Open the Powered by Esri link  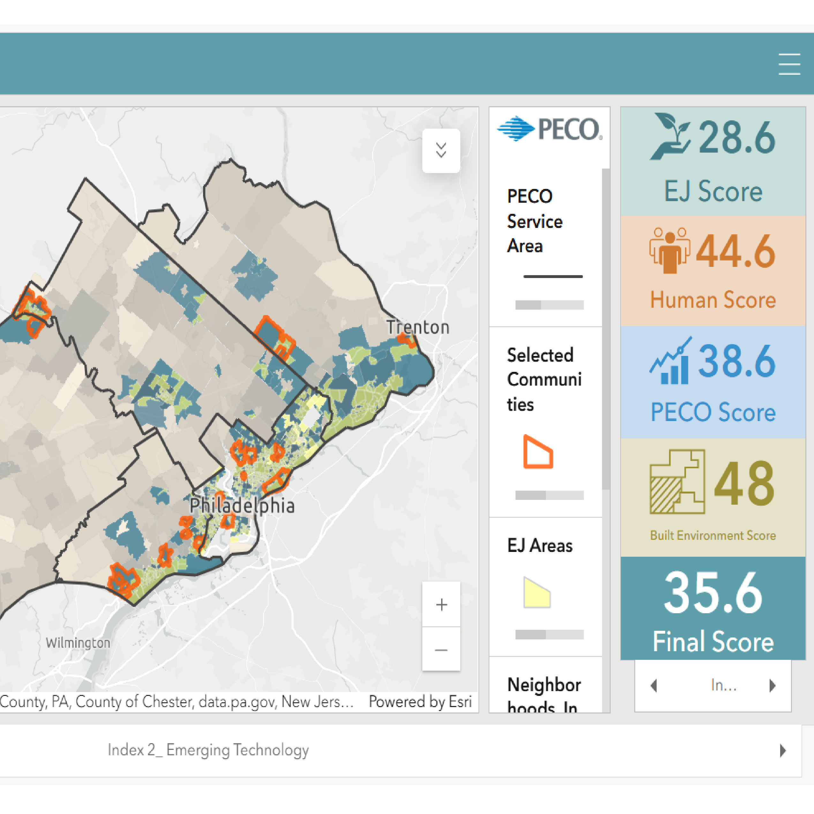pos(420,702)
